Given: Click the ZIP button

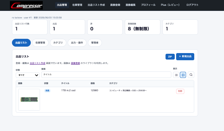Looking at the screenshot, I should point(170,56).
